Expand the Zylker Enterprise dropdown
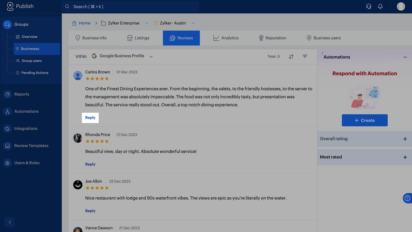The image size is (412, 232). click(147, 23)
